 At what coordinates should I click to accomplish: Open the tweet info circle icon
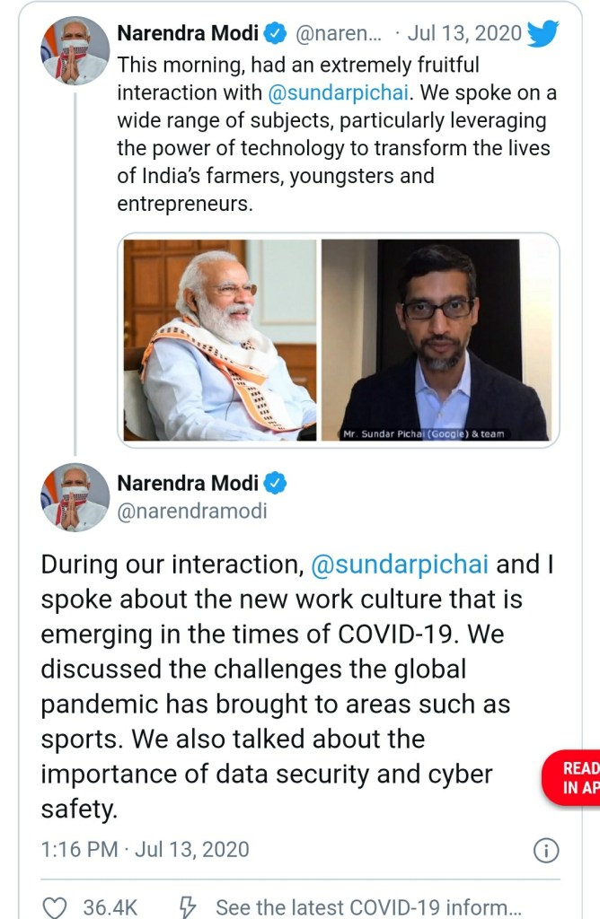pos(546,850)
